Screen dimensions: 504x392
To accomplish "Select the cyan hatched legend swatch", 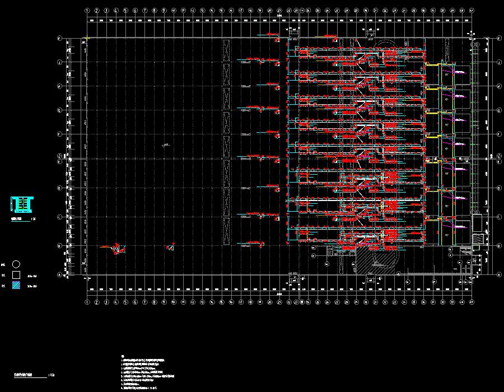I will click(x=16, y=286).
